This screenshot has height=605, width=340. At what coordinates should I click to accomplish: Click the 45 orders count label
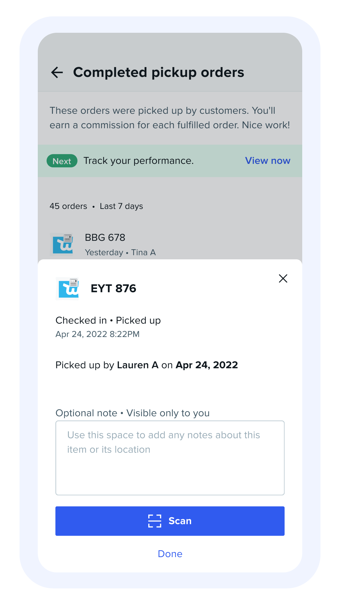click(x=68, y=206)
